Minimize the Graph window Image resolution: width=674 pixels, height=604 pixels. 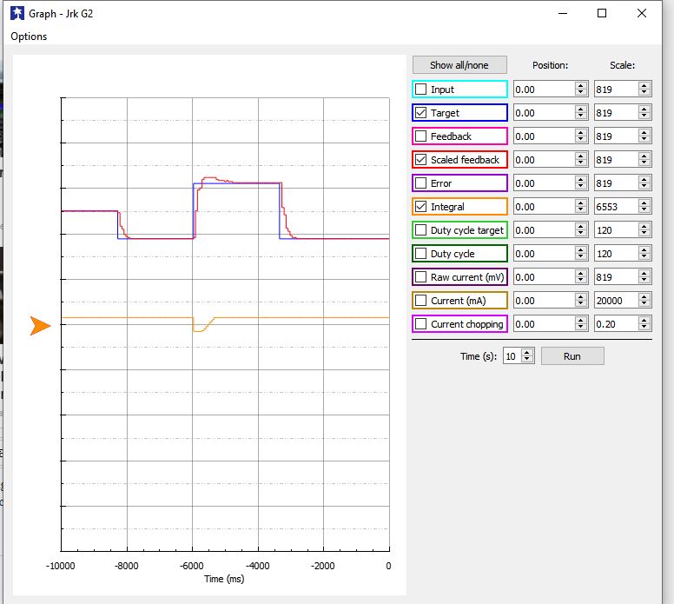563,13
